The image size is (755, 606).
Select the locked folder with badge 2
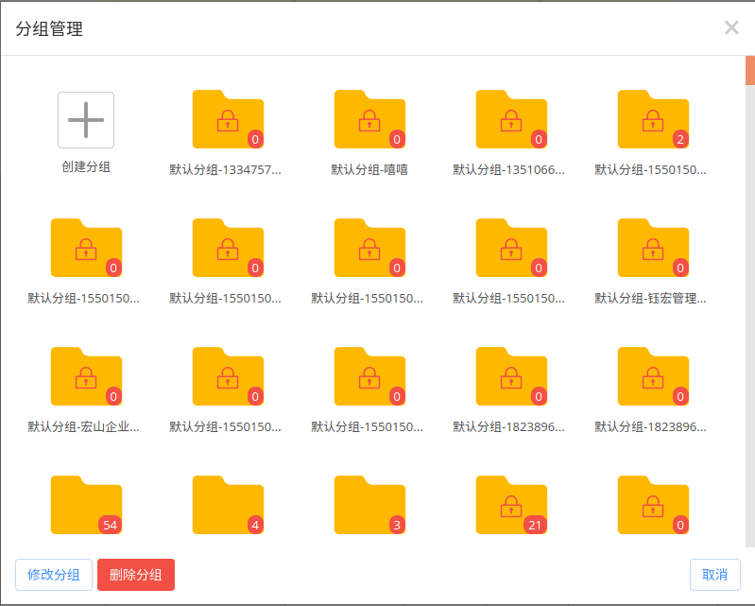coord(653,119)
